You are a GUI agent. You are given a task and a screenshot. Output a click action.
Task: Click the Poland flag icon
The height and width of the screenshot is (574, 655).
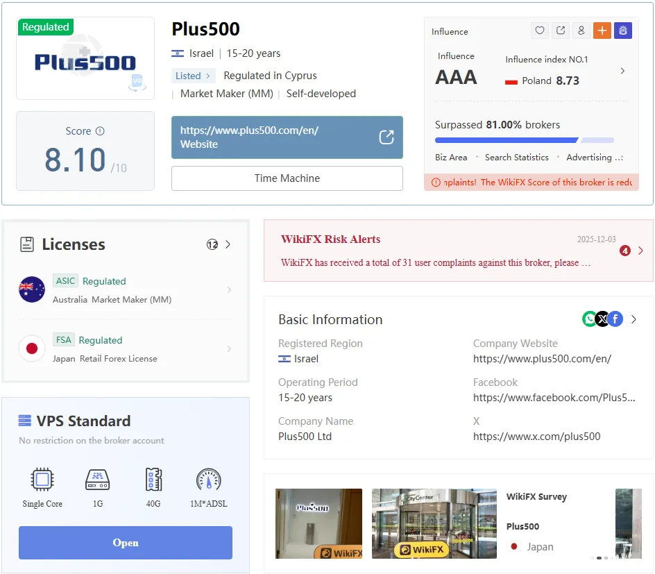(511, 81)
